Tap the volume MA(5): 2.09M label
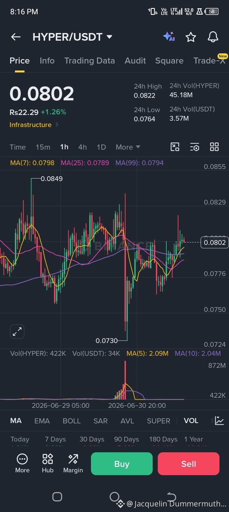 click(147, 353)
